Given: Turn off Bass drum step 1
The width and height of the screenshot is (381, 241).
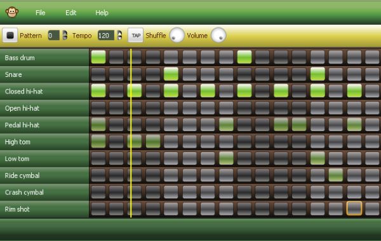Looking at the screenshot, I should [x=98, y=57].
